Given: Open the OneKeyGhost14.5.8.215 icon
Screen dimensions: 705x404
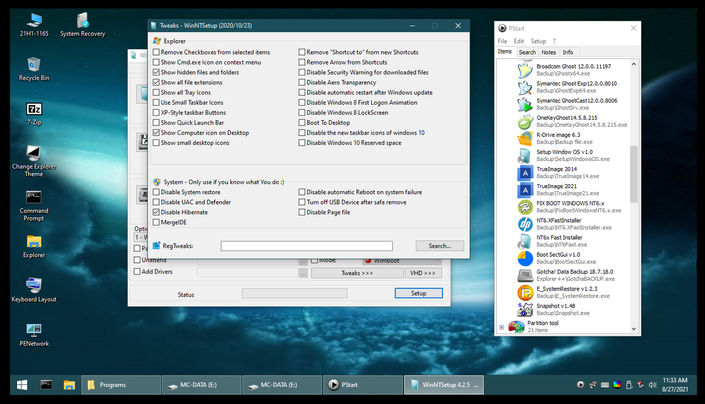Looking at the screenshot, I should tap(525, 121).
